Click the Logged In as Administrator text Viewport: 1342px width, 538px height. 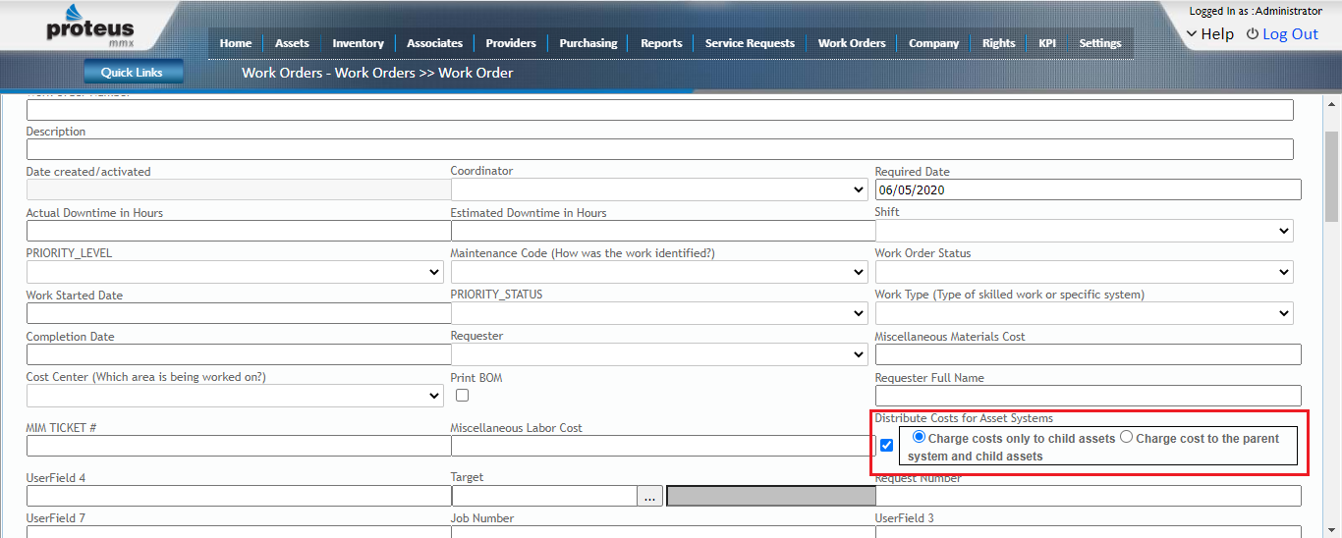click(1256, 11)
